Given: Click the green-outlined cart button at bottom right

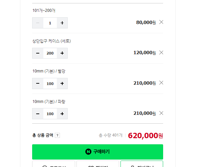Looking at the screenshot, I should [x=142, y=164].
